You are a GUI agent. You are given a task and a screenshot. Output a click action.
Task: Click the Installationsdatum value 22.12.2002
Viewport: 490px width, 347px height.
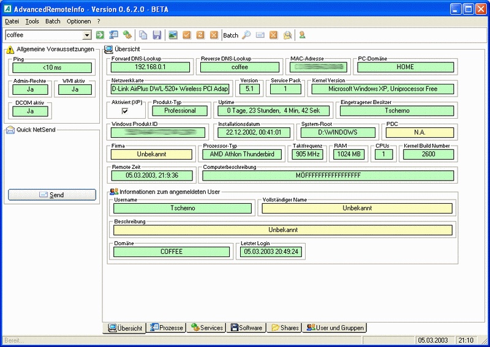254,132
